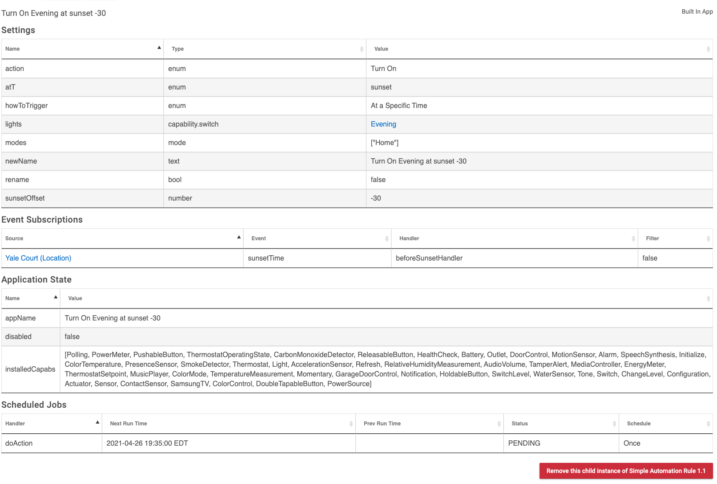Sort Scheduled Jobs by Next Run Time
The width and height of the screenshot is (717, 484).
229,424
